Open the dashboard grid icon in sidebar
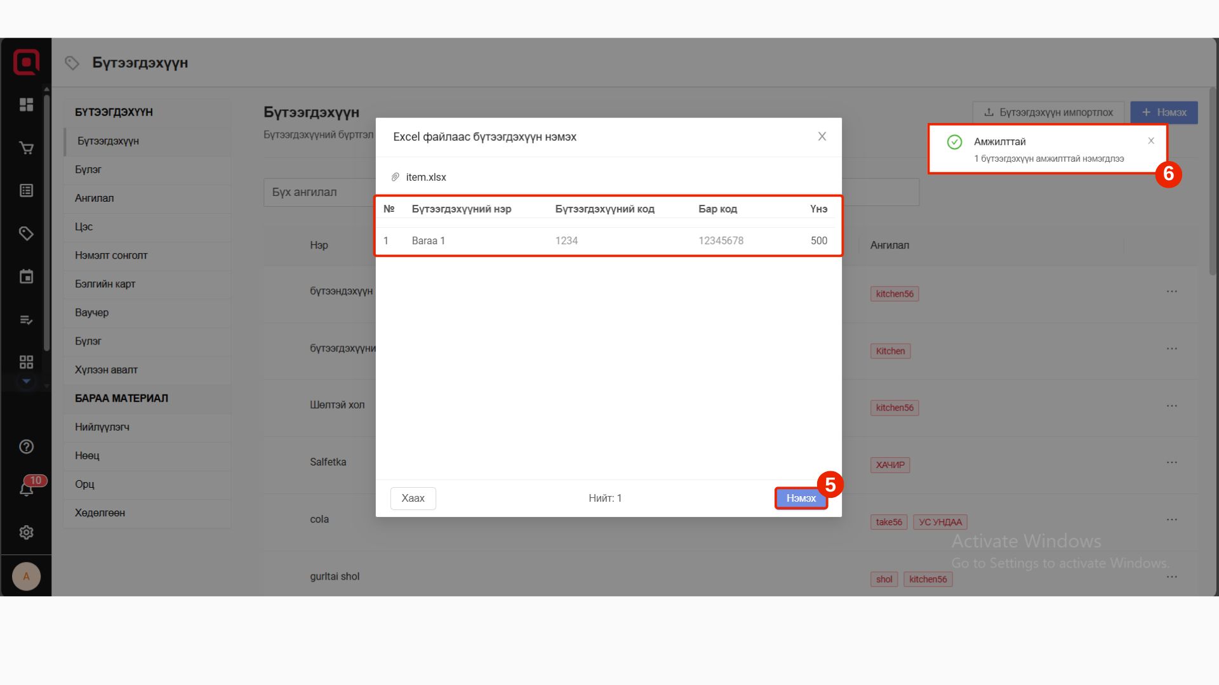Image resolution: width=1219 pixels, height=685 pixels. (x=26, y=105)
